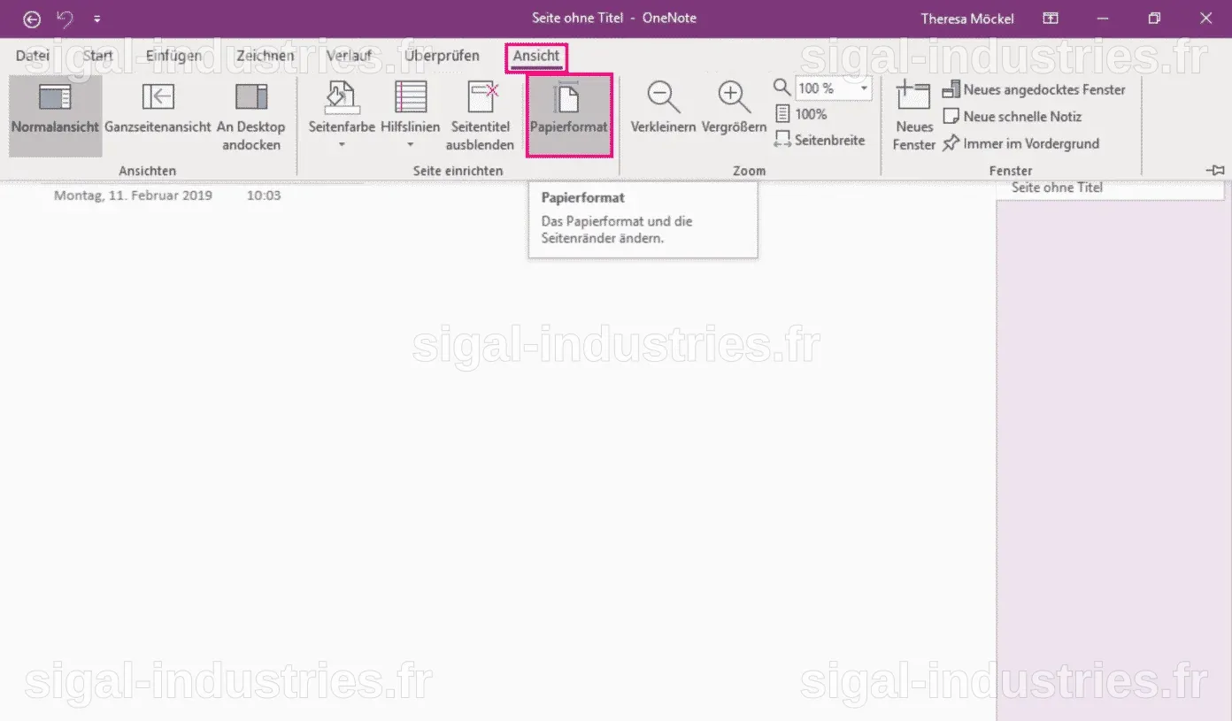Switch to the Verlauf tab

tap(349, 56)
